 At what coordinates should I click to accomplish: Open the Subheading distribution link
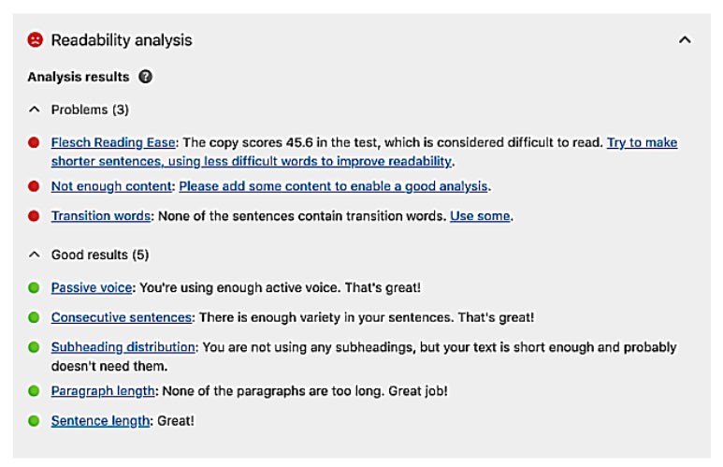point(123,347)
